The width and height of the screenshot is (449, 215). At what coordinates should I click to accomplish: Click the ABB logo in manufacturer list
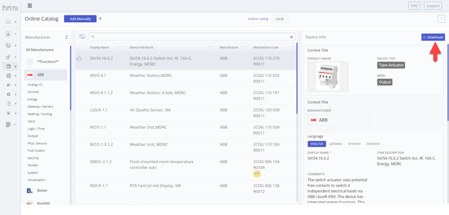tap(29, 75)
